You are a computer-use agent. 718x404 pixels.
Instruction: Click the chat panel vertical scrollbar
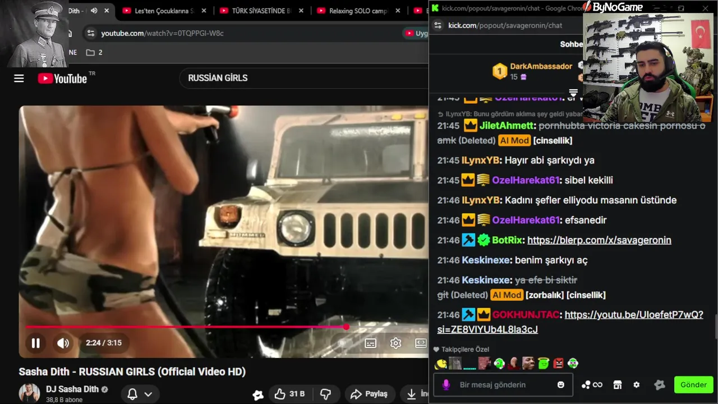click(715, 327)
